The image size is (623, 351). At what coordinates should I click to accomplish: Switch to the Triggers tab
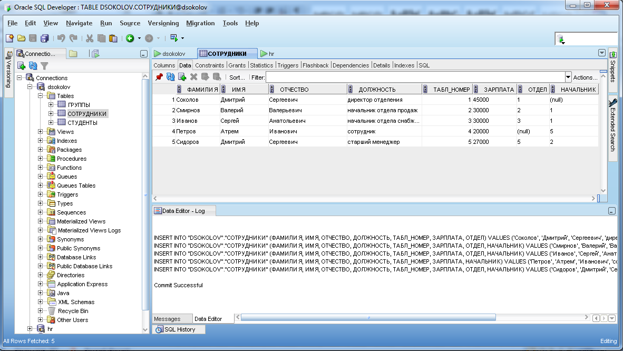(288, 65)
